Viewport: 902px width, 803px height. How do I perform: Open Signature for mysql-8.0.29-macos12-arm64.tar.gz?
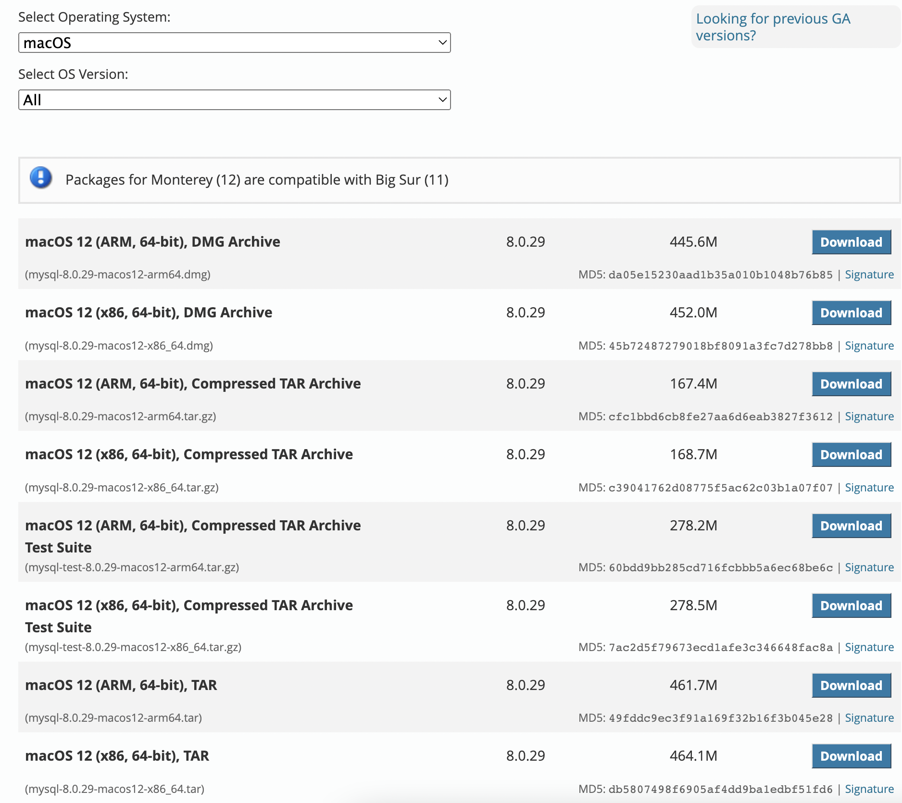(x=869, y=416)
